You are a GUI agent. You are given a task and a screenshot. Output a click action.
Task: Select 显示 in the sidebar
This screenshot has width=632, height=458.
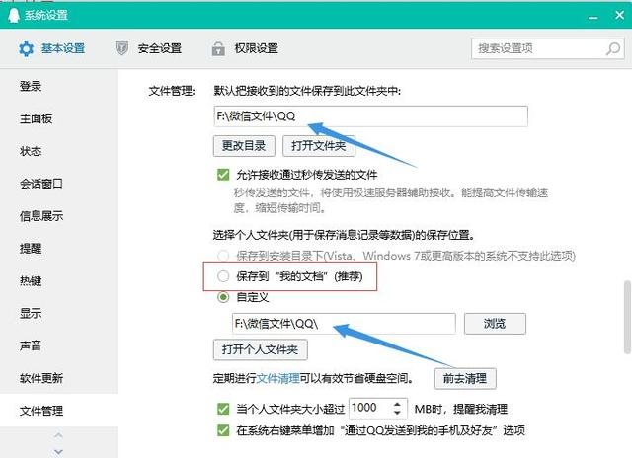click(31, 313)
